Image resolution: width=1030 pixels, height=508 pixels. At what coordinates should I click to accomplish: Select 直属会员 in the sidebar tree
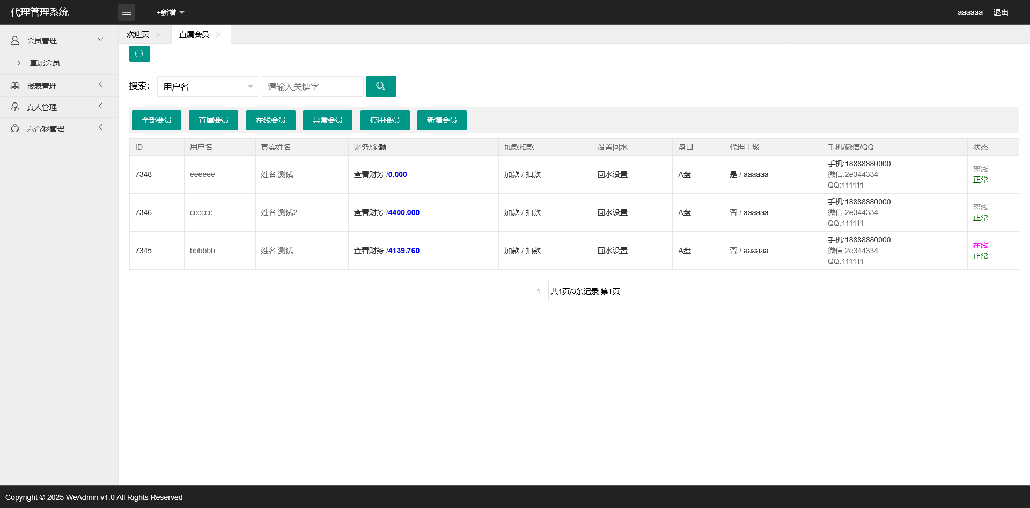45,63
